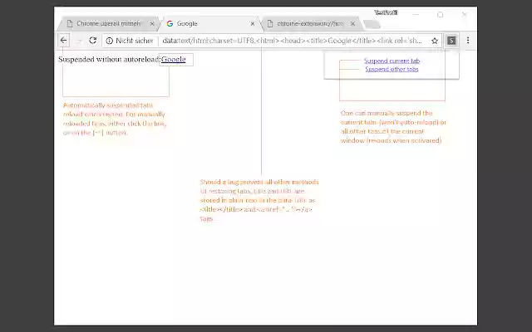
Task: Click Suspend other tabs link
Action: coord(392,69)
